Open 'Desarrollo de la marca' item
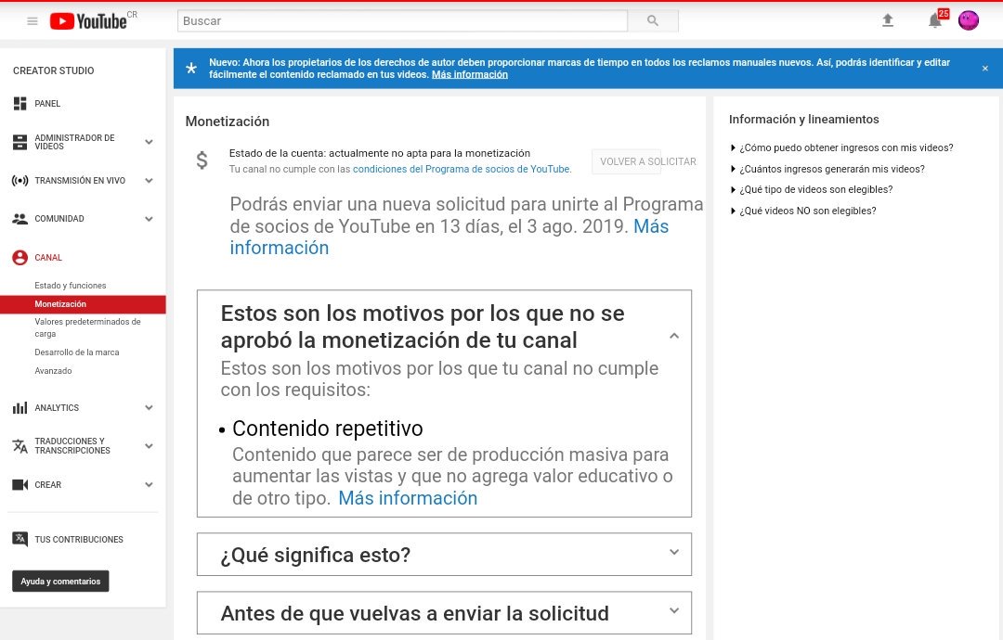Viewport: 1003px width, 640px height. coord(77,352)
